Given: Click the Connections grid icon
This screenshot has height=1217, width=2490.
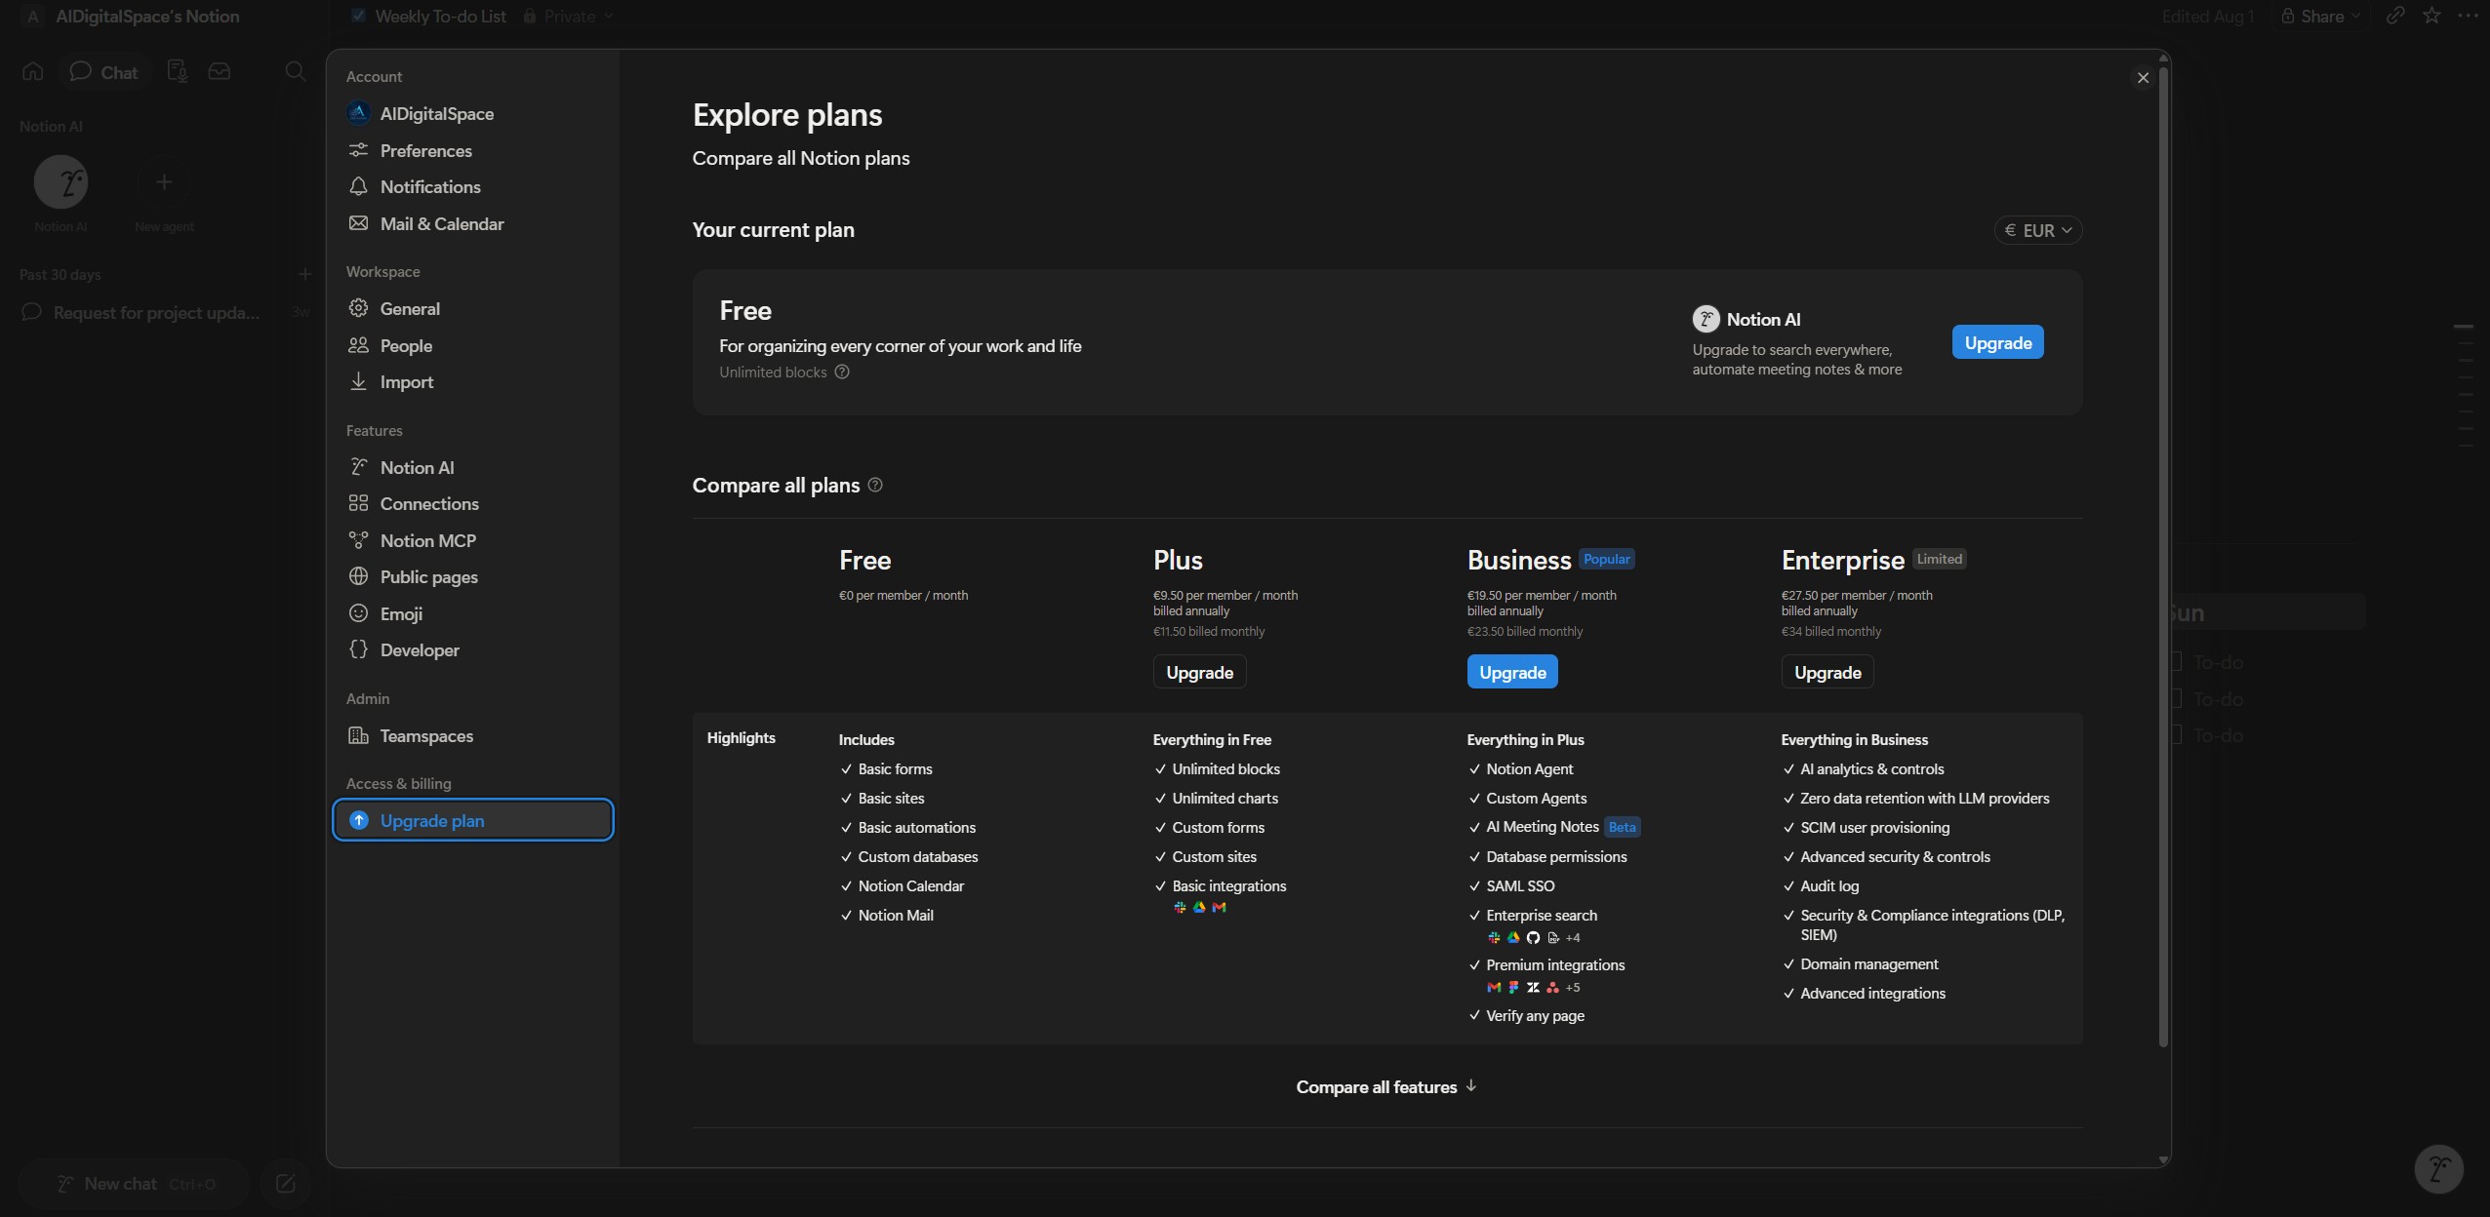Looking at the screenshot, I should [358, 503].
